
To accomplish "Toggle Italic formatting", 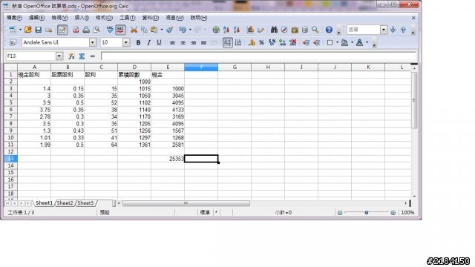I will coord(148,43).
